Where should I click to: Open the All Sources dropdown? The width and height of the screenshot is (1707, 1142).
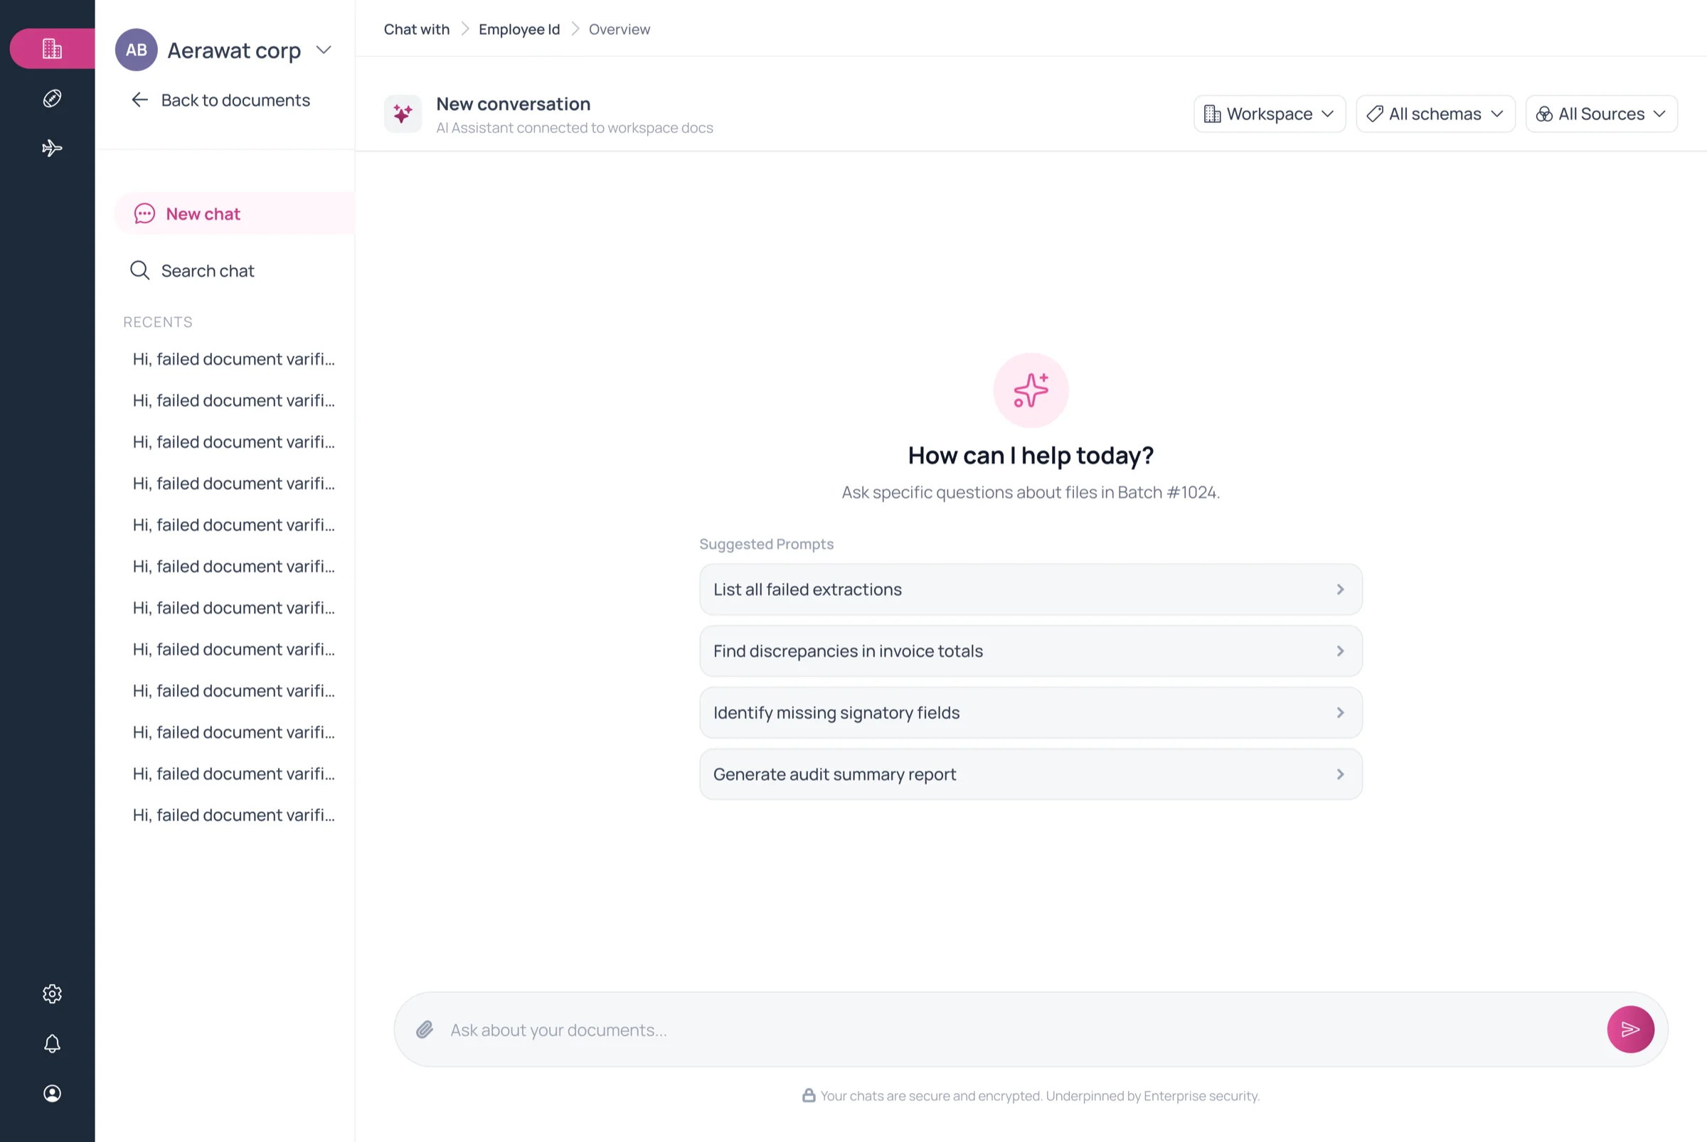1600,114
